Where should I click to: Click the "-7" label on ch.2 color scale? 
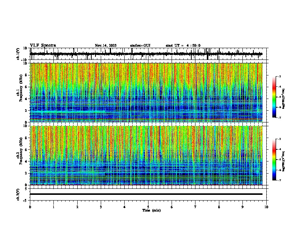280,180
